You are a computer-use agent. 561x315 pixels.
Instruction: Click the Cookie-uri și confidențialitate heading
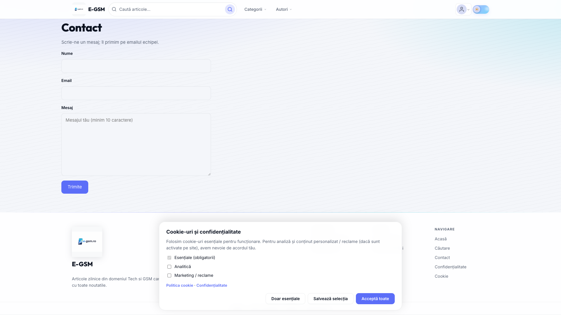(x=203, y=232)
